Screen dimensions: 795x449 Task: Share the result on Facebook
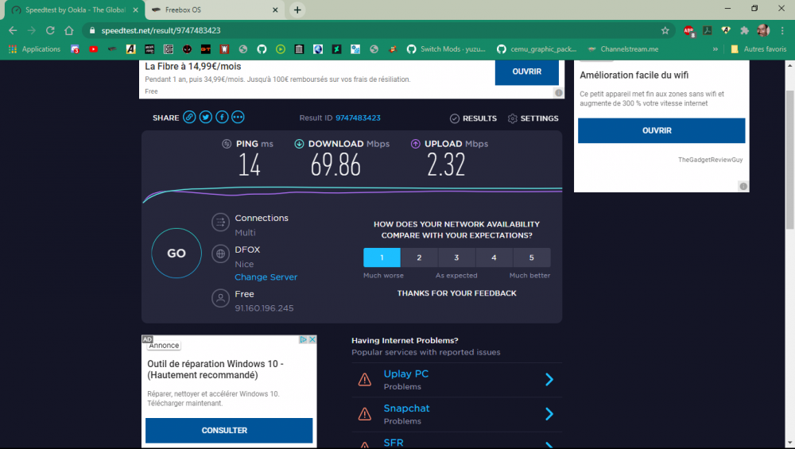coord(222,118)
